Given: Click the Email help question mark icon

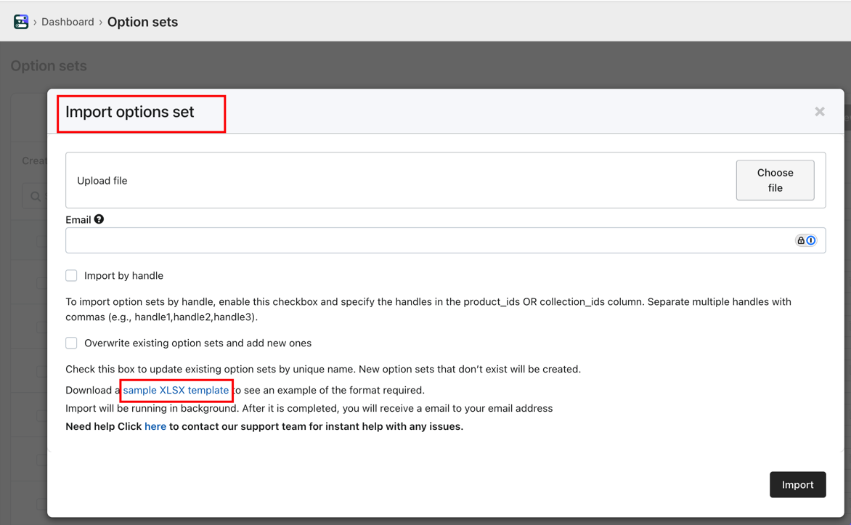Looking at the screenshot, I should coord(99,219).
